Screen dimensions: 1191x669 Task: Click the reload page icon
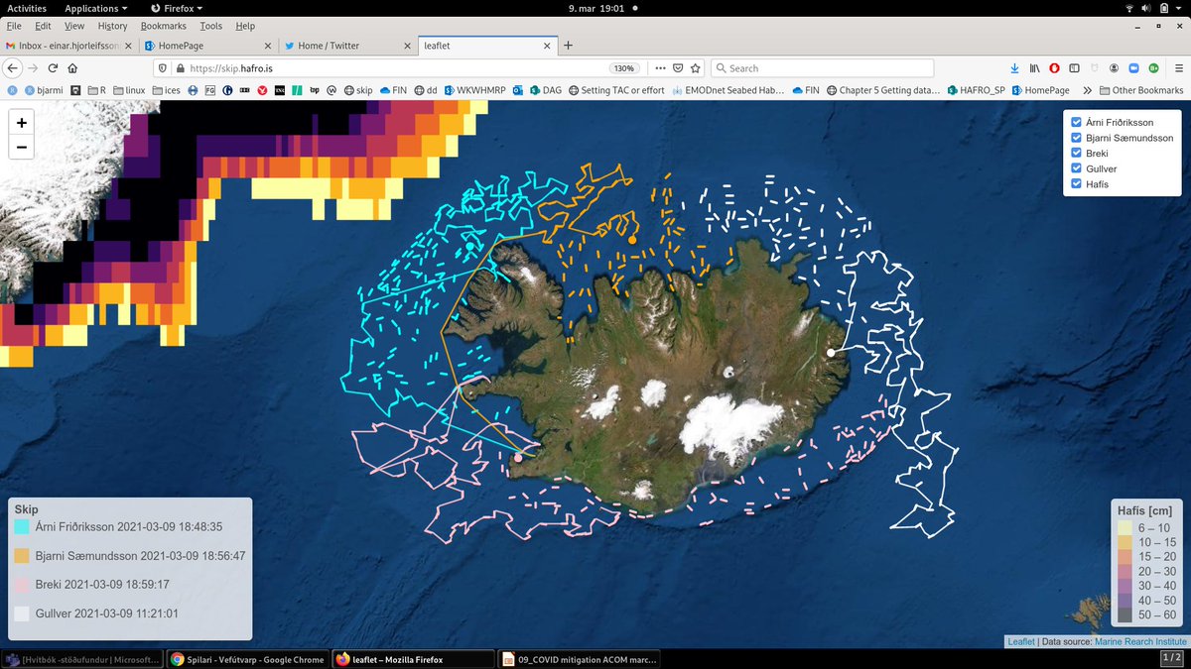click(x=52, y=68)
